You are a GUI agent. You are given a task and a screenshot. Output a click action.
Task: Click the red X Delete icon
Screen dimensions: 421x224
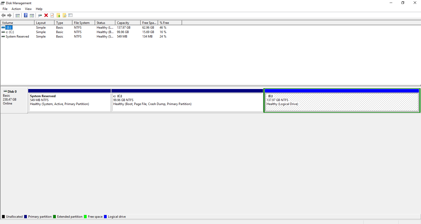coord(46,15)
